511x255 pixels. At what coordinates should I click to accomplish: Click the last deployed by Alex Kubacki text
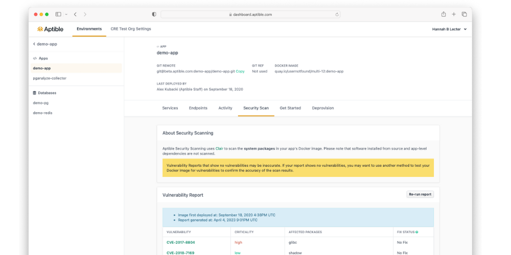pyautogui.click(x=200, y=89)
